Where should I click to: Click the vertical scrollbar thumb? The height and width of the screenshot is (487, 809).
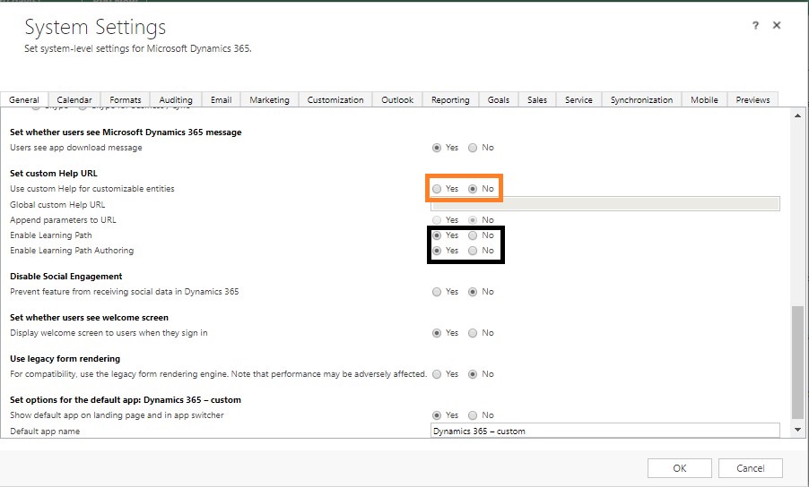(797, 363)
